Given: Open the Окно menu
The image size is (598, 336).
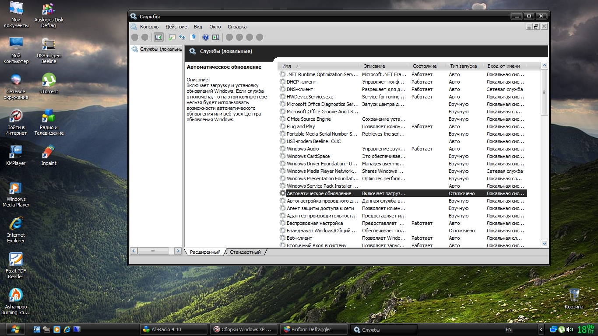Looking at the screenshot, I should [215, 27].
